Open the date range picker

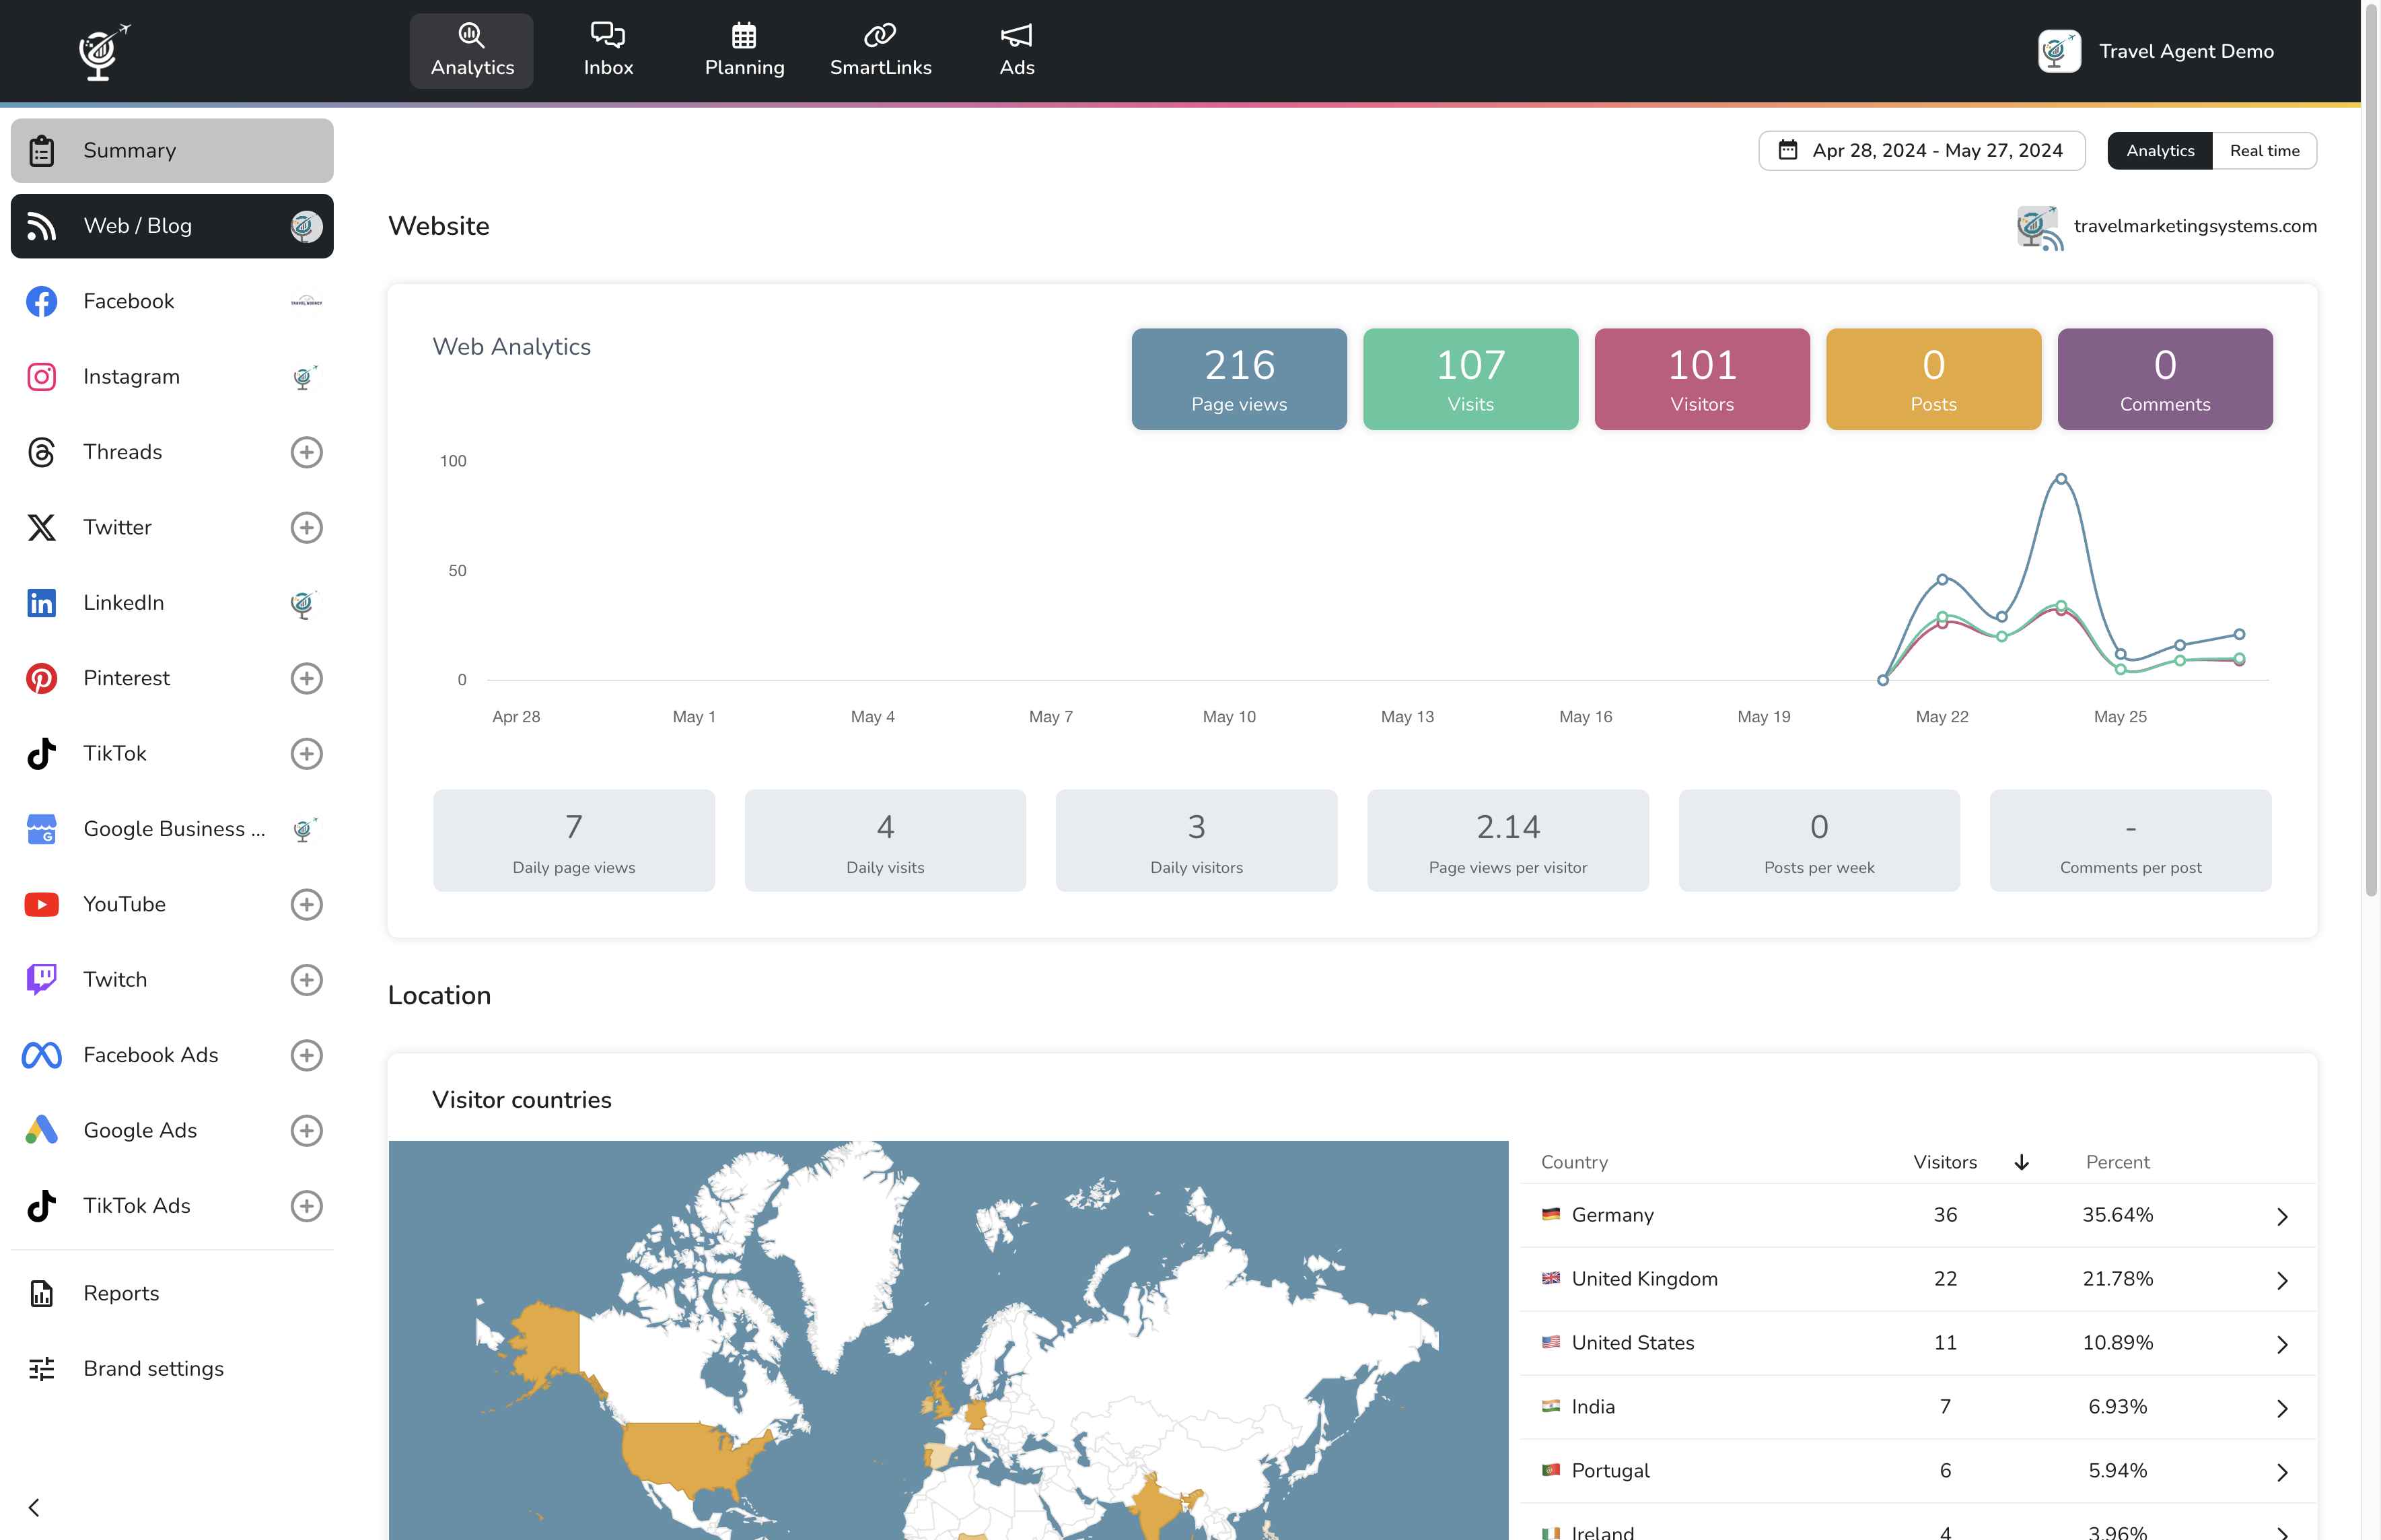(x=1921, y=151)
